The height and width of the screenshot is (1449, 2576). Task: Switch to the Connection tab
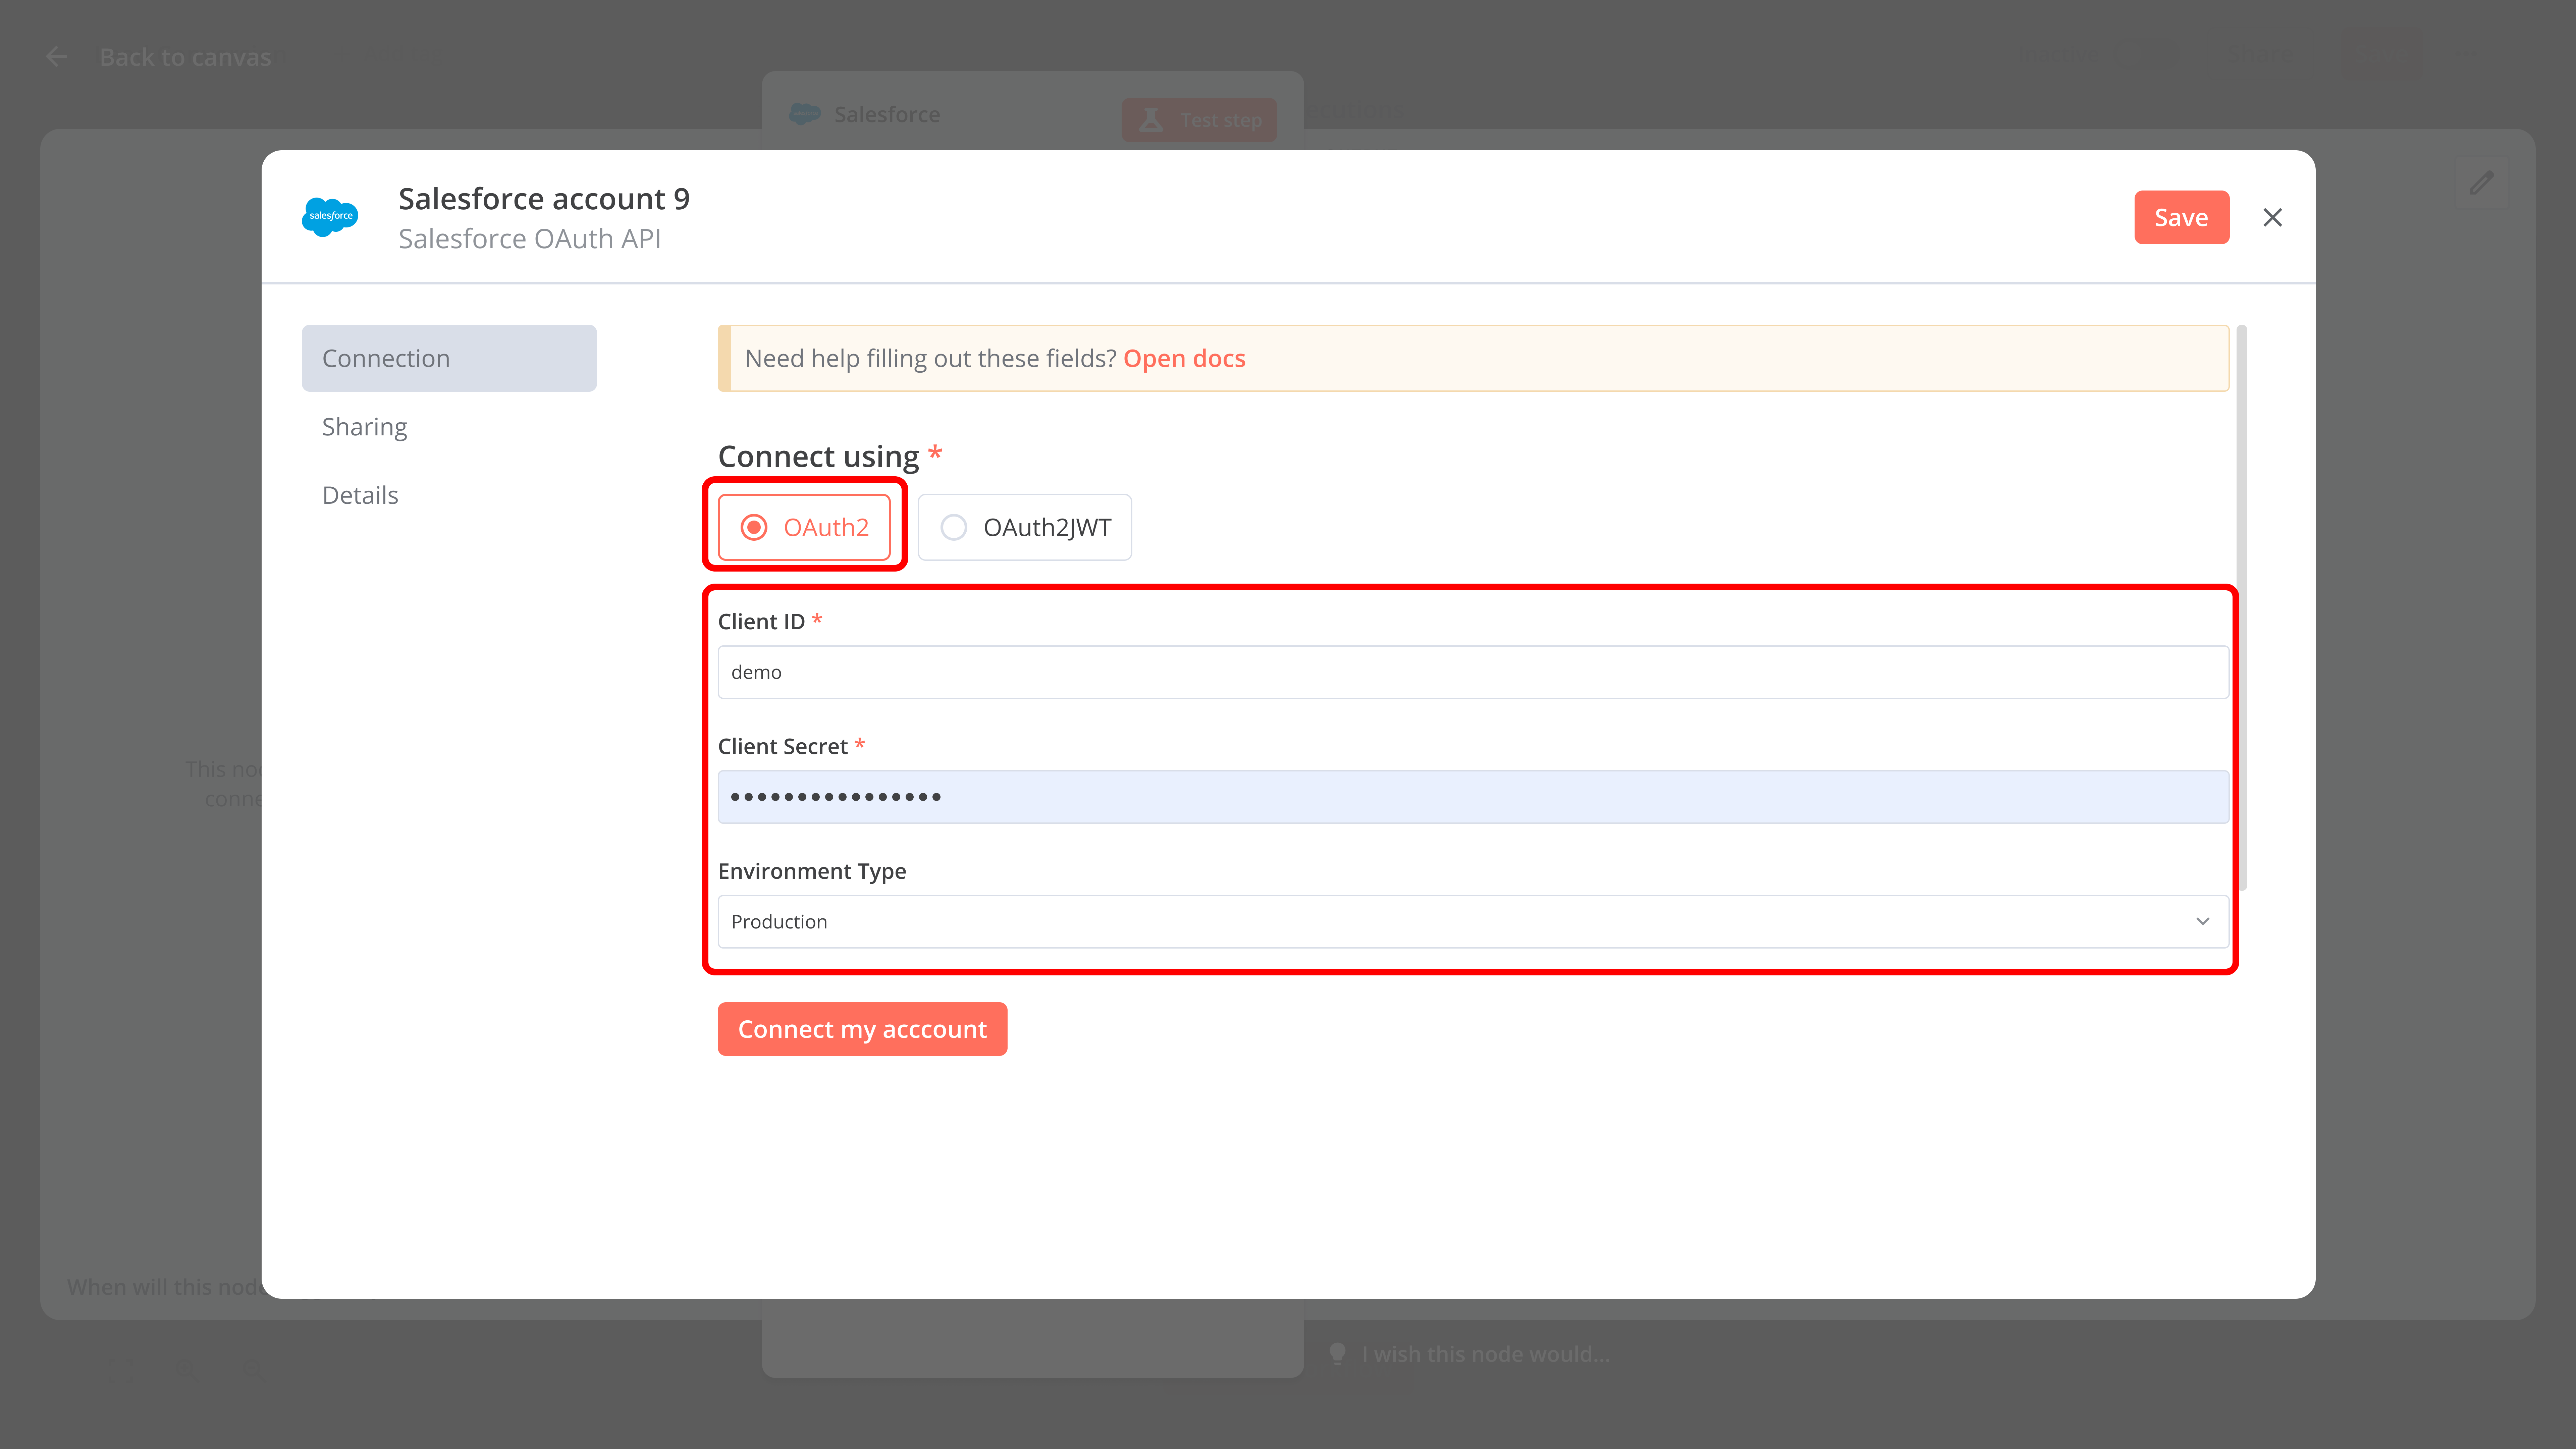[449, 358]
